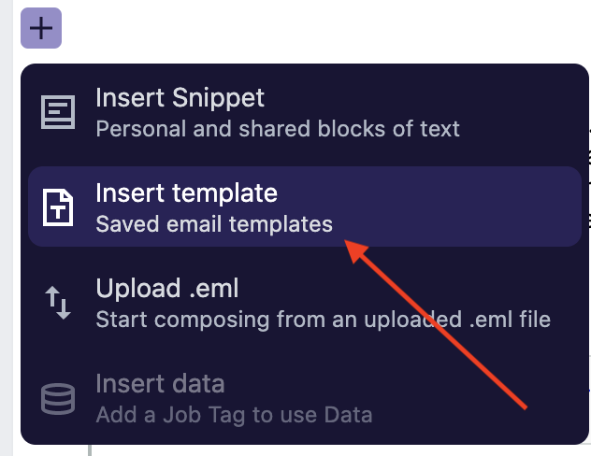Choose the Insert template title
This screenshot has height=456, width=591.
[x=187, y=193]
